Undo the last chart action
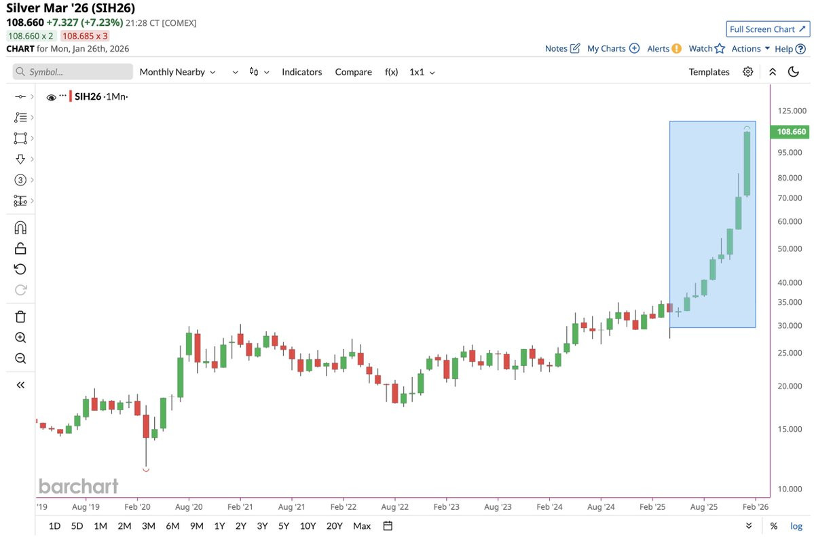This screenshot has height=537, width=814. (x=20, y=269)
